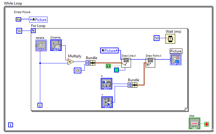216x134 pixels.
Task: Click the Bundle node next to Multiply
Action: point(90,63)
